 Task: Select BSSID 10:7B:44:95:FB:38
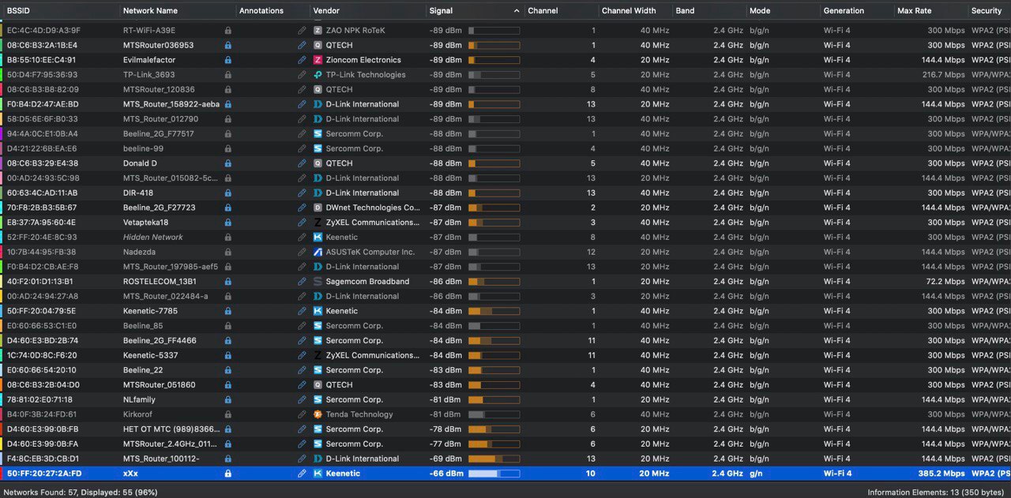42,252
